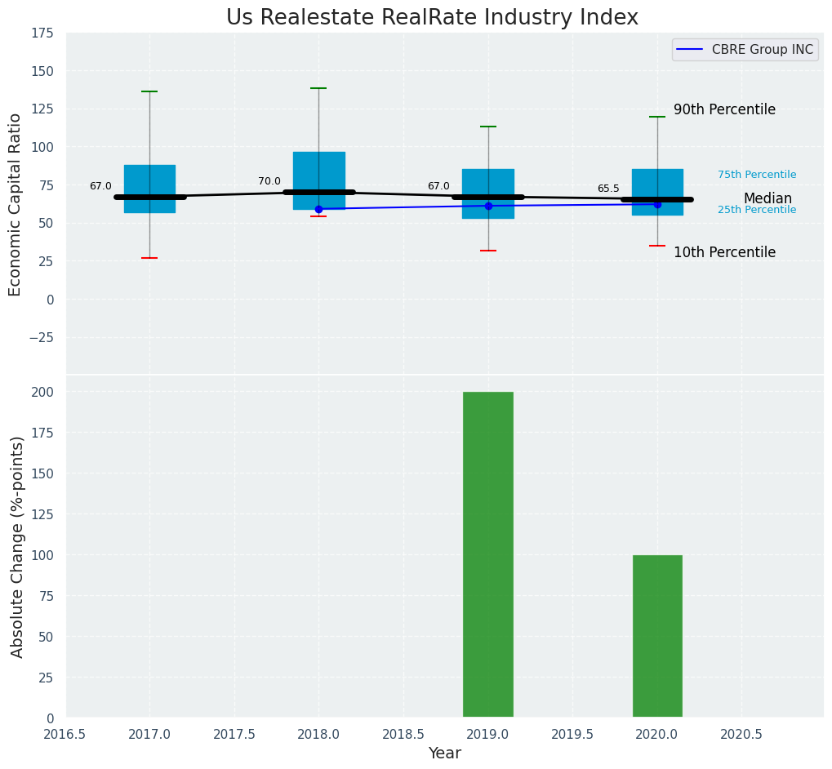Click the Year x-axis label
This screenshot has height=769, width=832.
tap(445, 753)
